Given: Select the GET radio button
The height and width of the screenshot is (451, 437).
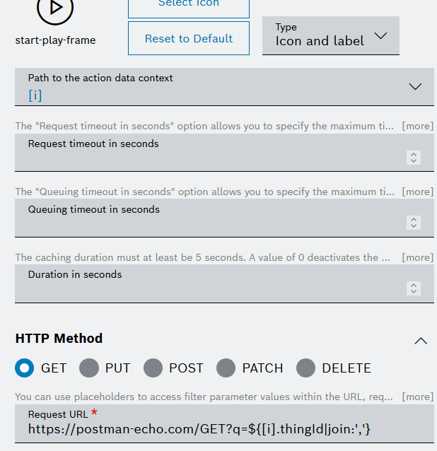Looking at the screenshot, I should [x=25, y=368].
